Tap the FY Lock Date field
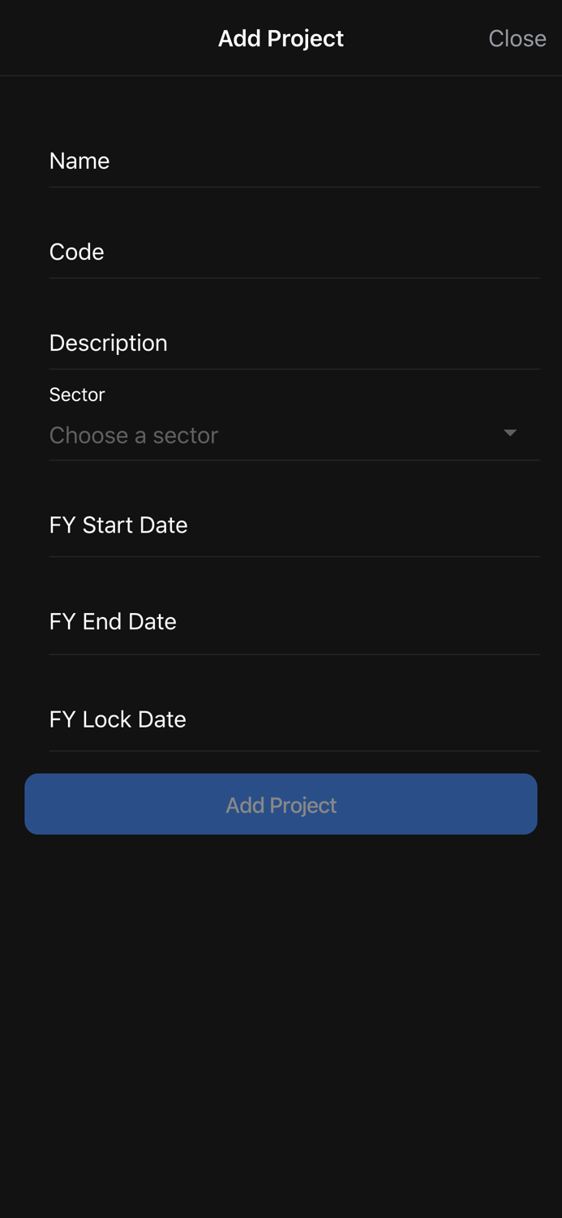Screen dimensions: 562x1218 (x=294, y=719)
